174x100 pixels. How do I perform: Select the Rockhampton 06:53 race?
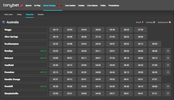[155, 44]
